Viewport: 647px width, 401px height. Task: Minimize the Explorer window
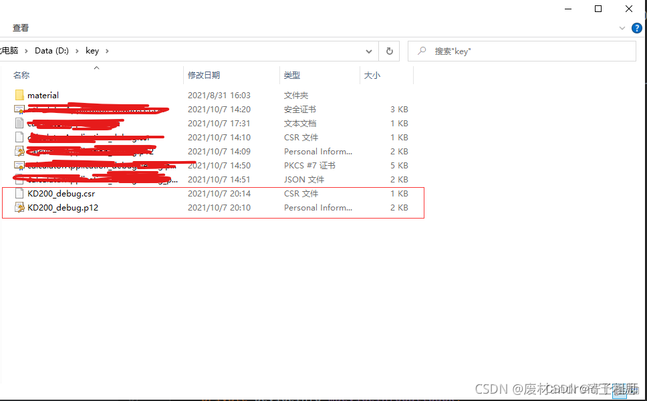(x=568, y=9)
